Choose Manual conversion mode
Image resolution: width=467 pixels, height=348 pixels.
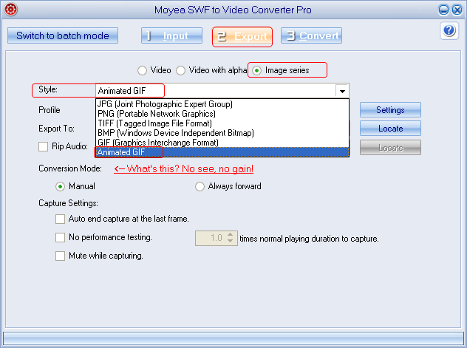tap(60, 187)
